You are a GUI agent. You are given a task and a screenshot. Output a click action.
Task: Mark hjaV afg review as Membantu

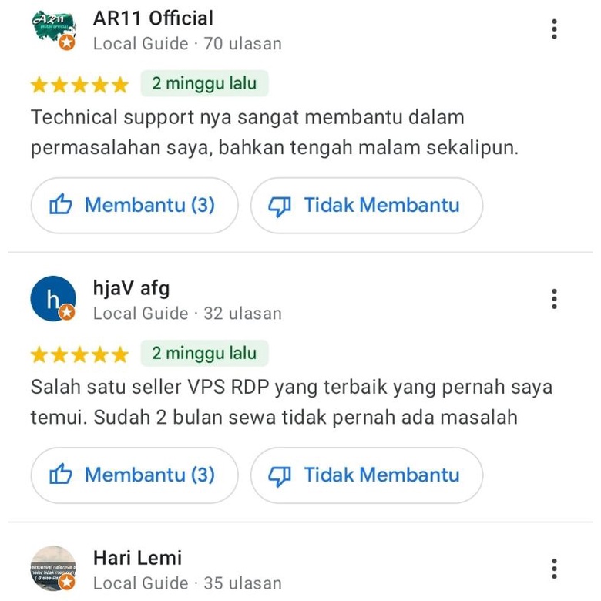point(134,475)
